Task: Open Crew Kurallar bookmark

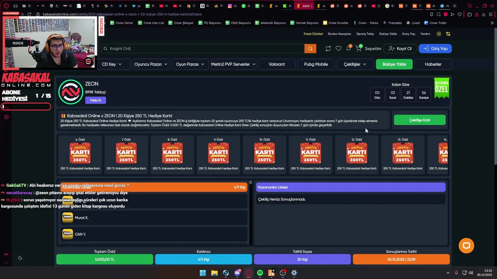Action: [x=336, y=23]
